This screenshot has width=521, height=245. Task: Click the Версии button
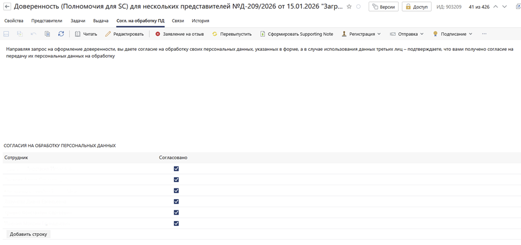(383, 7)
